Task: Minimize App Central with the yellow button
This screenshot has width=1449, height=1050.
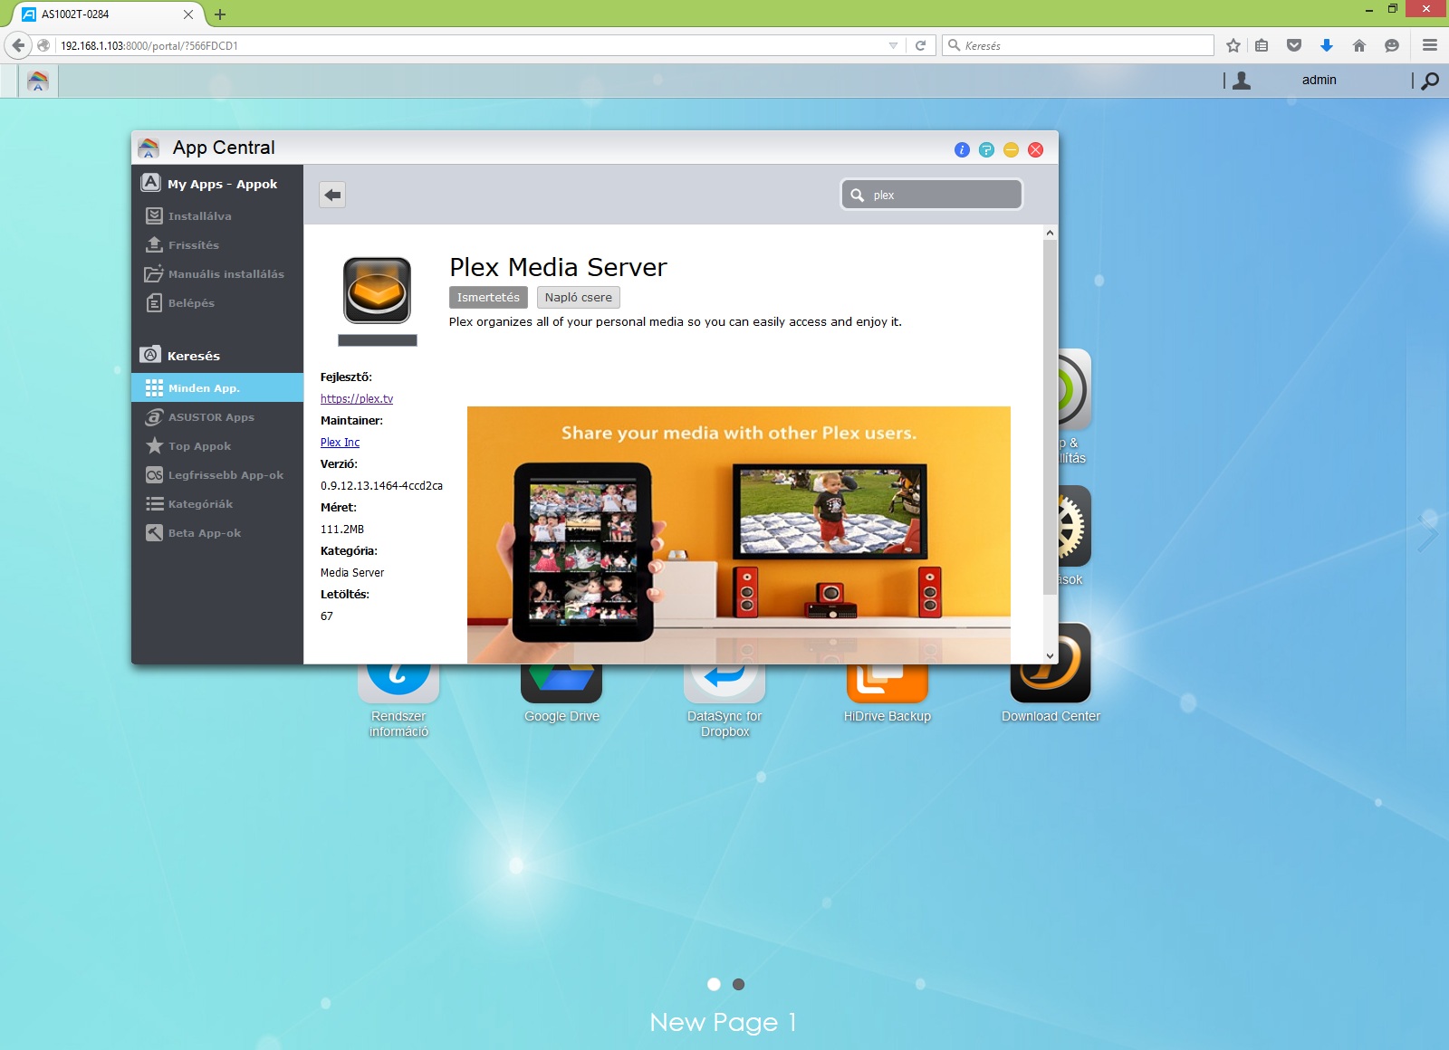Action: click(1011, 150)
